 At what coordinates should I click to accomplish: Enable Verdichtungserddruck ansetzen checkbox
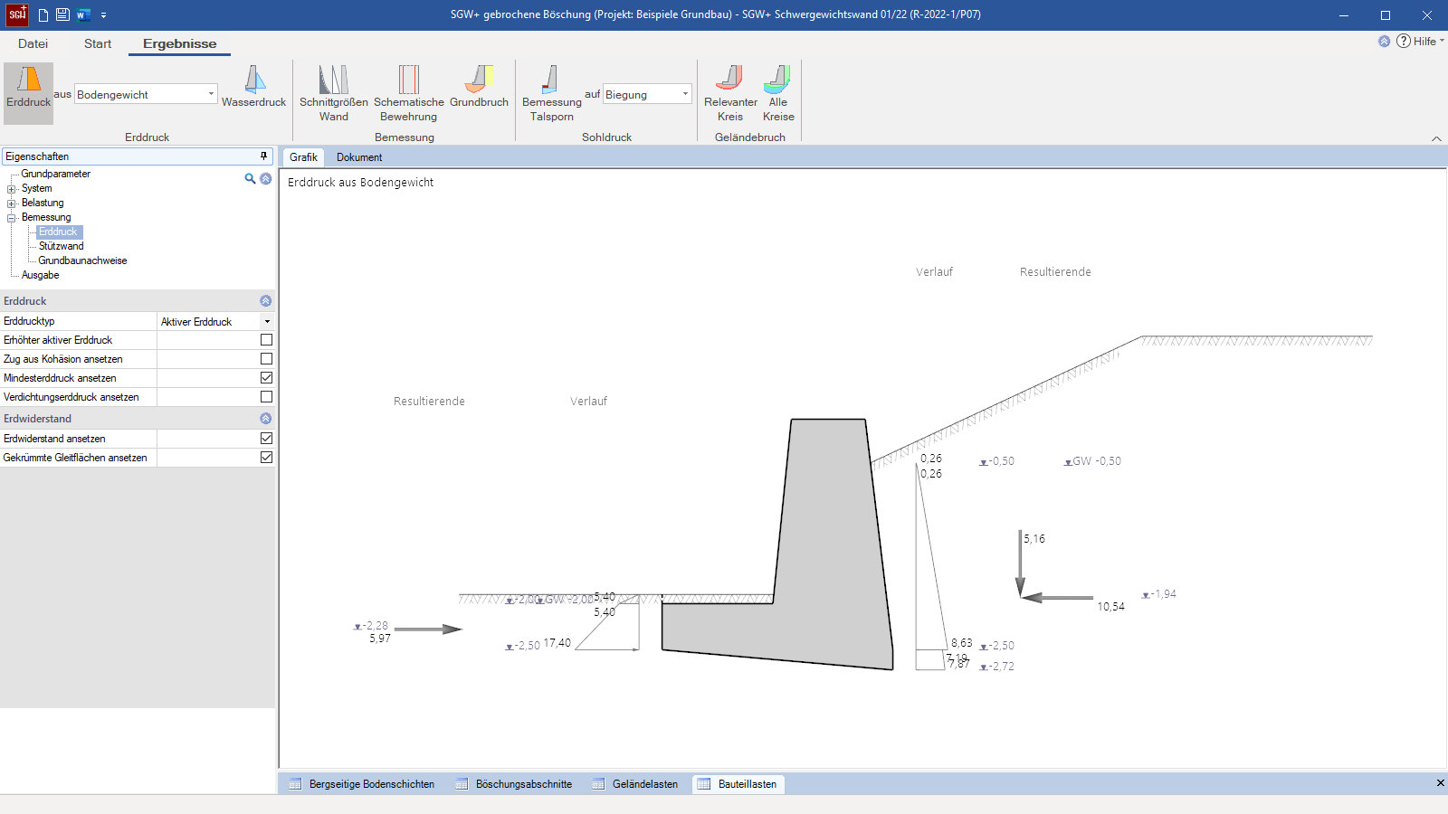266,397
